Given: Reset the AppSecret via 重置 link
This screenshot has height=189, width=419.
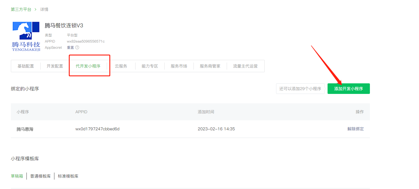Looking at the screenshot, I should pos(70,48).
